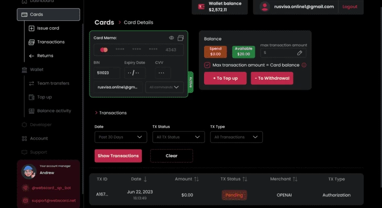The width and height of the screenshot is (382, 208).
Task: Click the wallet balance icon in header
Action: point(201,7)
